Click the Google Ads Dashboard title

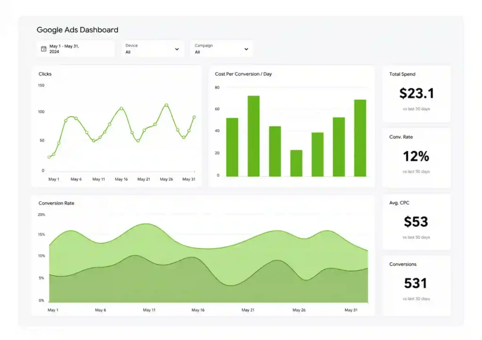point(78,30)
